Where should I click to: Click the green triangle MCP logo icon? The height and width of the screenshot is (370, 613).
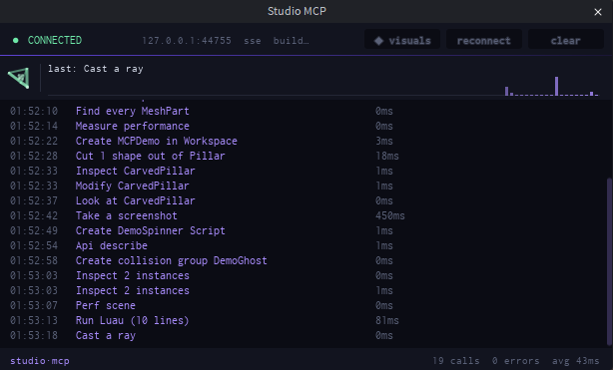(19, 78)
